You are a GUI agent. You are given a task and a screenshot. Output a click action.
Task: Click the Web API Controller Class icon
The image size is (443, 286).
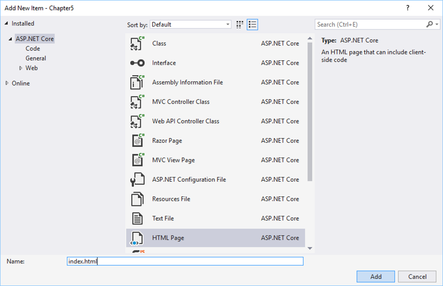(137, 121)
